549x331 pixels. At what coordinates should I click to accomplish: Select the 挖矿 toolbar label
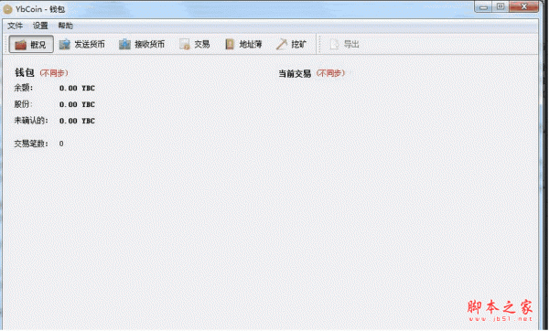pos(298,45)
